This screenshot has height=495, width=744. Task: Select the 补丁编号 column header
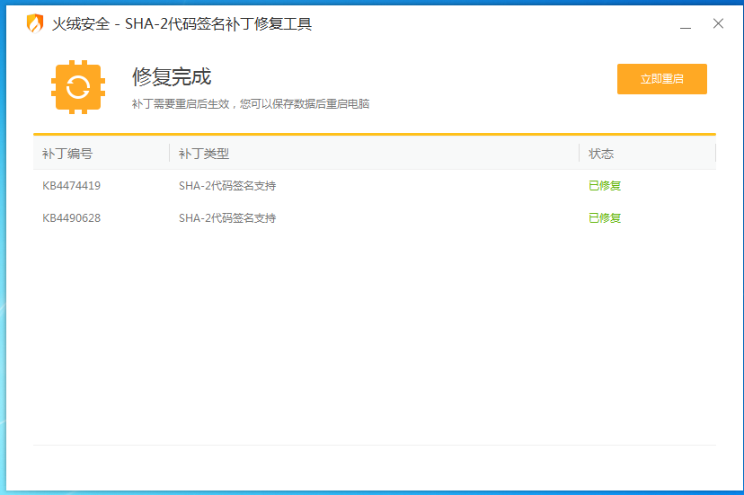[x=101, y=154]
